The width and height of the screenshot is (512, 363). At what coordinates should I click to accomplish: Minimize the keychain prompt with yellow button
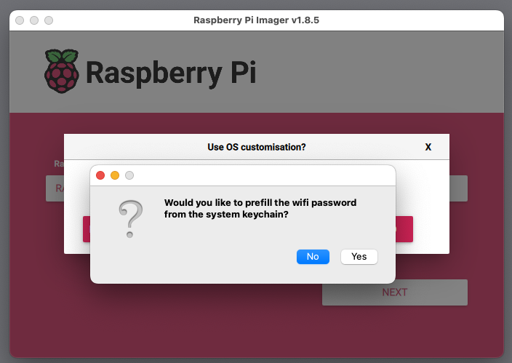pos(115,175)
